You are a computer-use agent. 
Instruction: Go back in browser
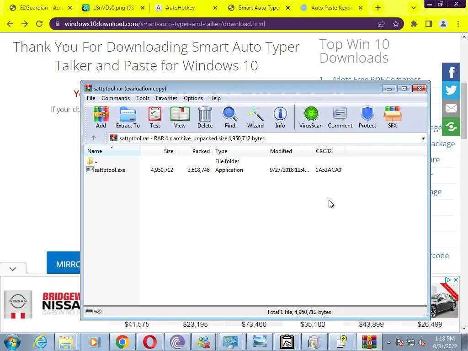point(10,24)
